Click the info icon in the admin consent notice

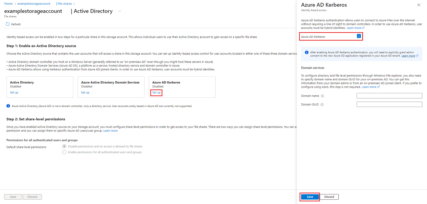[x=307, y=52]
